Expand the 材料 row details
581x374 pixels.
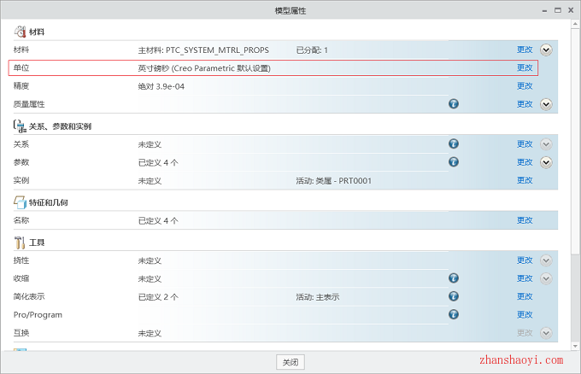coord(546,50)
